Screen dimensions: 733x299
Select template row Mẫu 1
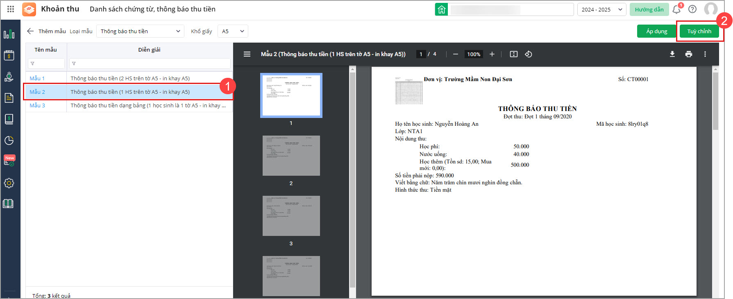pos(37,78)
